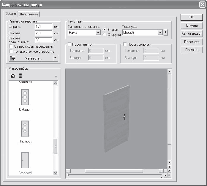Screen dimensions: 207x186
Task: Select the Rhombus door thumbnail
Action: pyautogui.click(x=25, y=128)
